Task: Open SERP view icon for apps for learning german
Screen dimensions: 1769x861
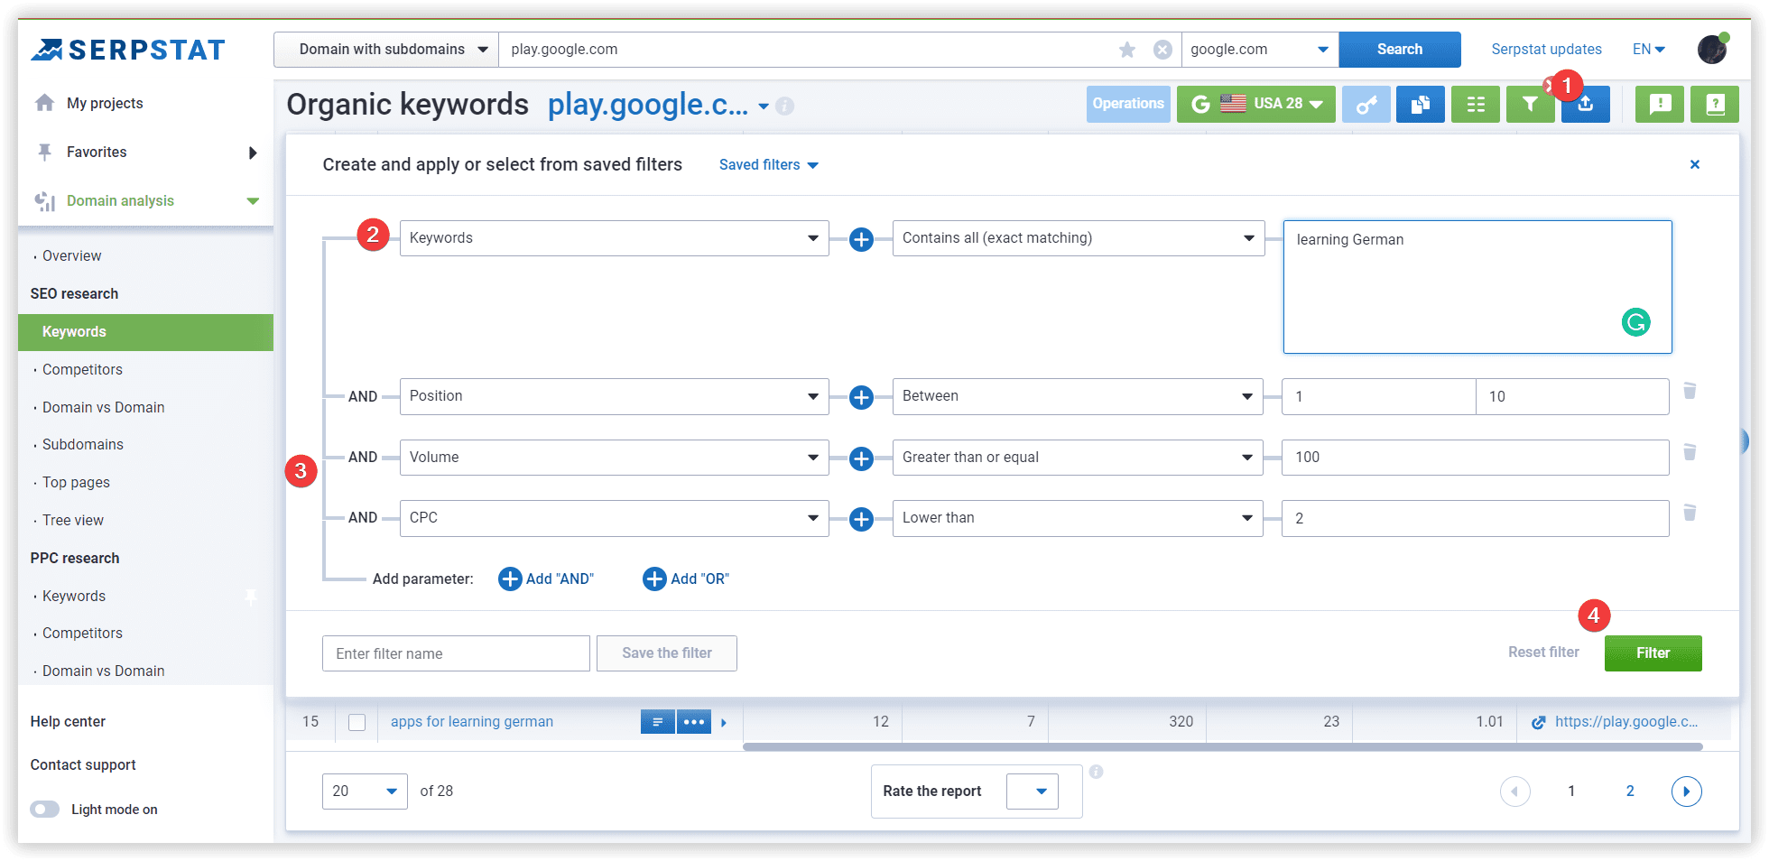Action: click(658, 722)
